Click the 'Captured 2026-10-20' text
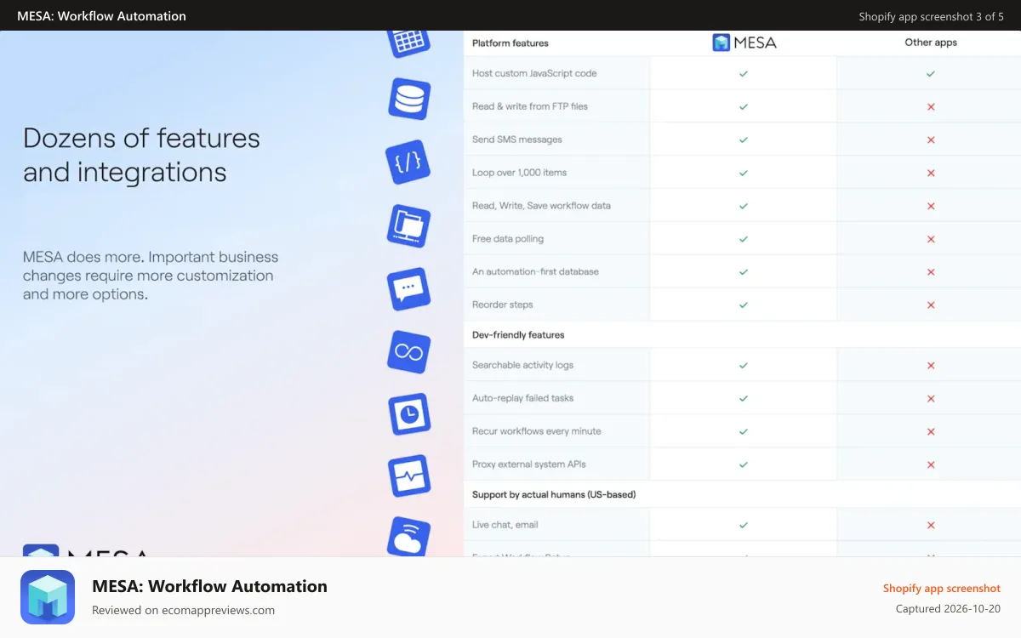Viewport: 1021px width, 638px height. point(948,609)
